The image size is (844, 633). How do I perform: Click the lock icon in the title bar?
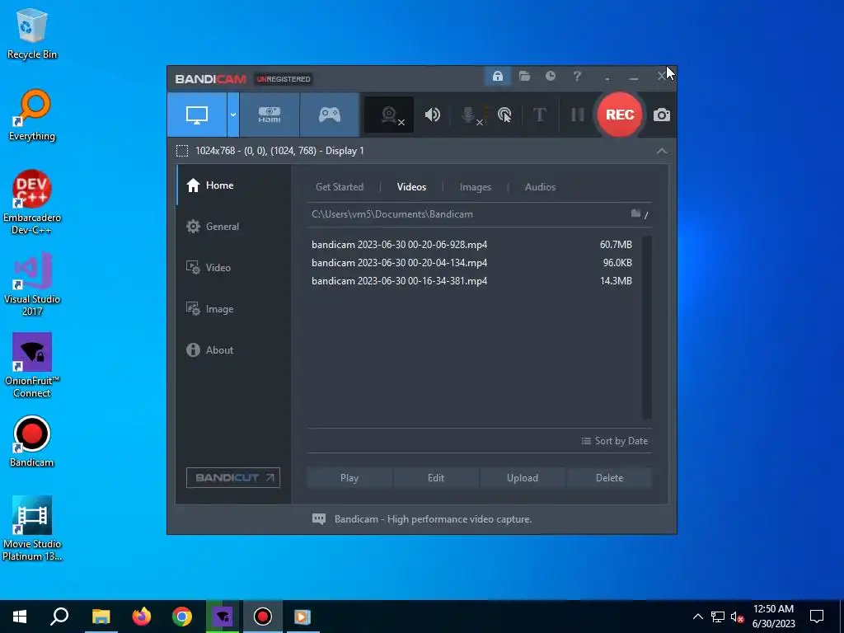(x=498, y=77)
